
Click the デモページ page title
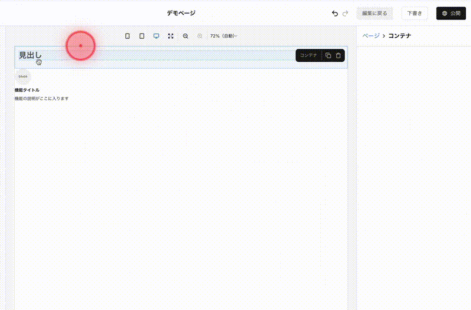click(x=181, y=13)
